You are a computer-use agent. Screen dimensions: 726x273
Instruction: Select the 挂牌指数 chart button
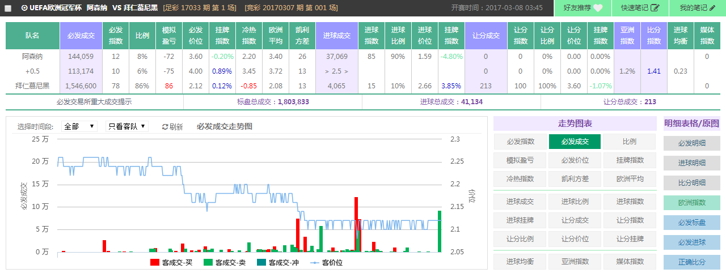[630, 160]
